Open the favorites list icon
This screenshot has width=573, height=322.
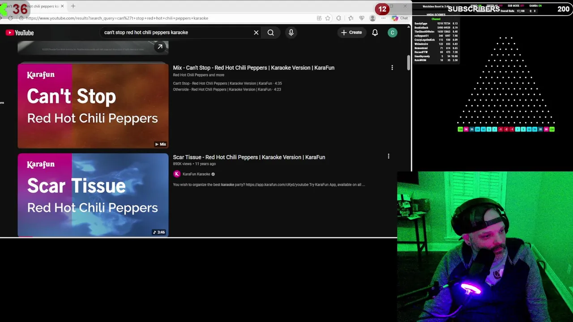click(x=351, y=18)
